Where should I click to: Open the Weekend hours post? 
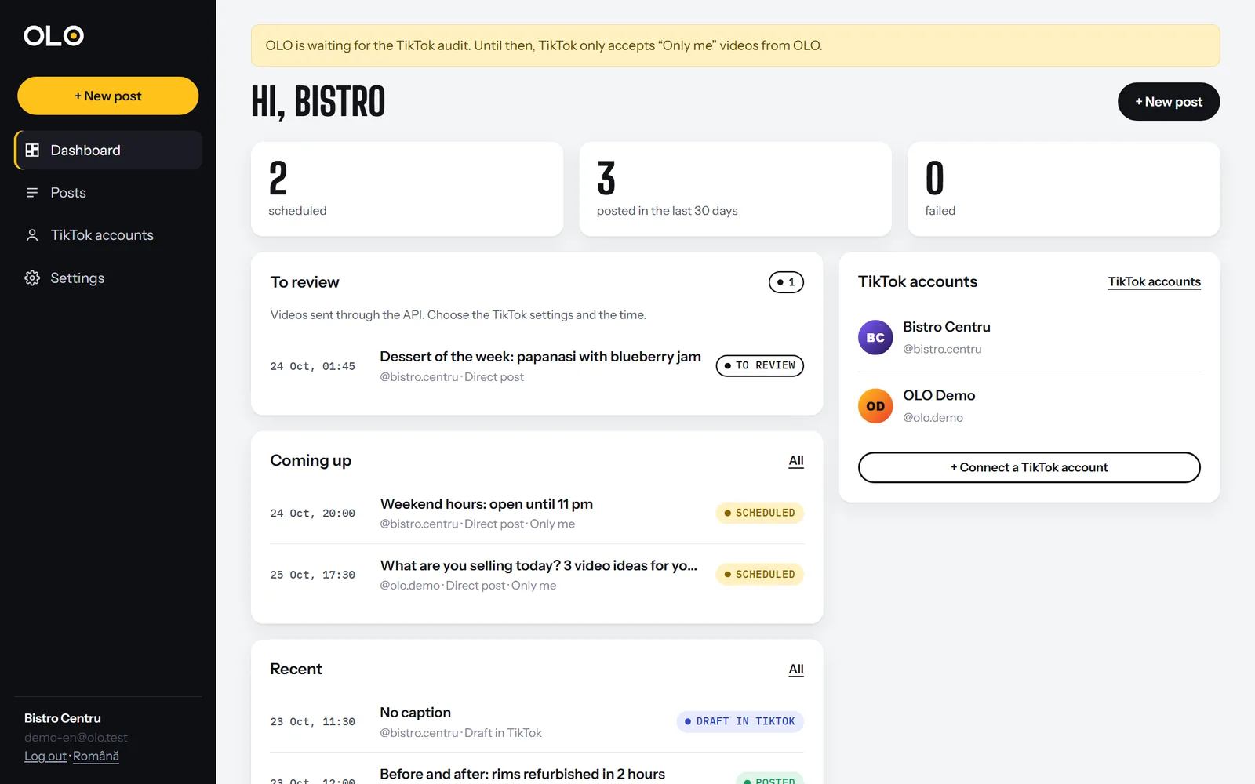pos(486,504)
